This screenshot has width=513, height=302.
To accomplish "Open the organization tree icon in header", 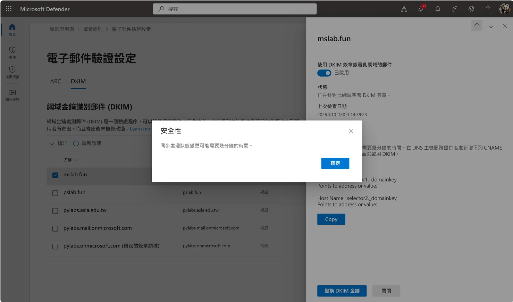I will 404,9.
